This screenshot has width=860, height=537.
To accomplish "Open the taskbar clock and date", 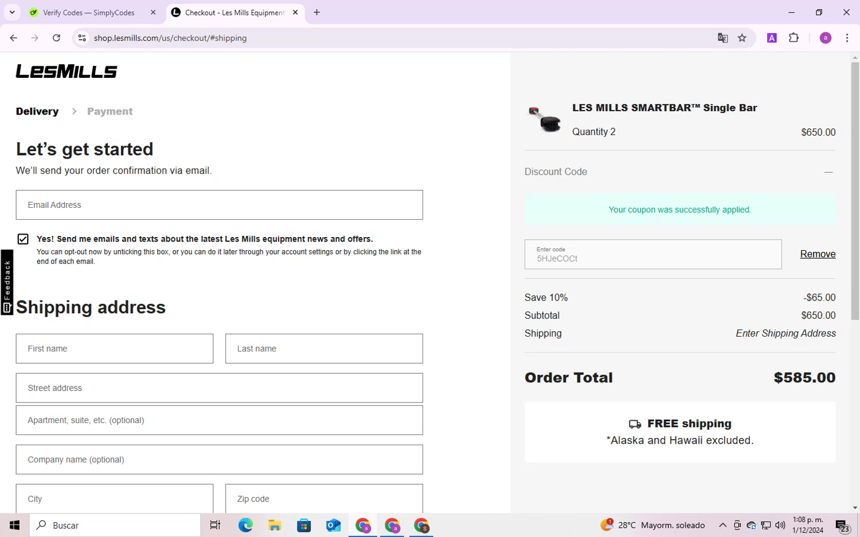I will pyautogui.click(x=808, y=525).
